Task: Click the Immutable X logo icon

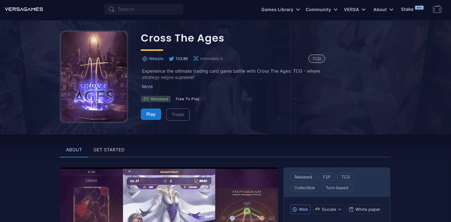Action: pos(196,59)
